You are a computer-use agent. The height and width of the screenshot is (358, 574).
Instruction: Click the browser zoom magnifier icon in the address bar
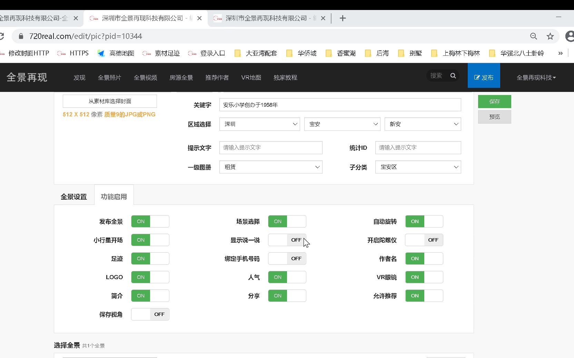tap(534, 36)
